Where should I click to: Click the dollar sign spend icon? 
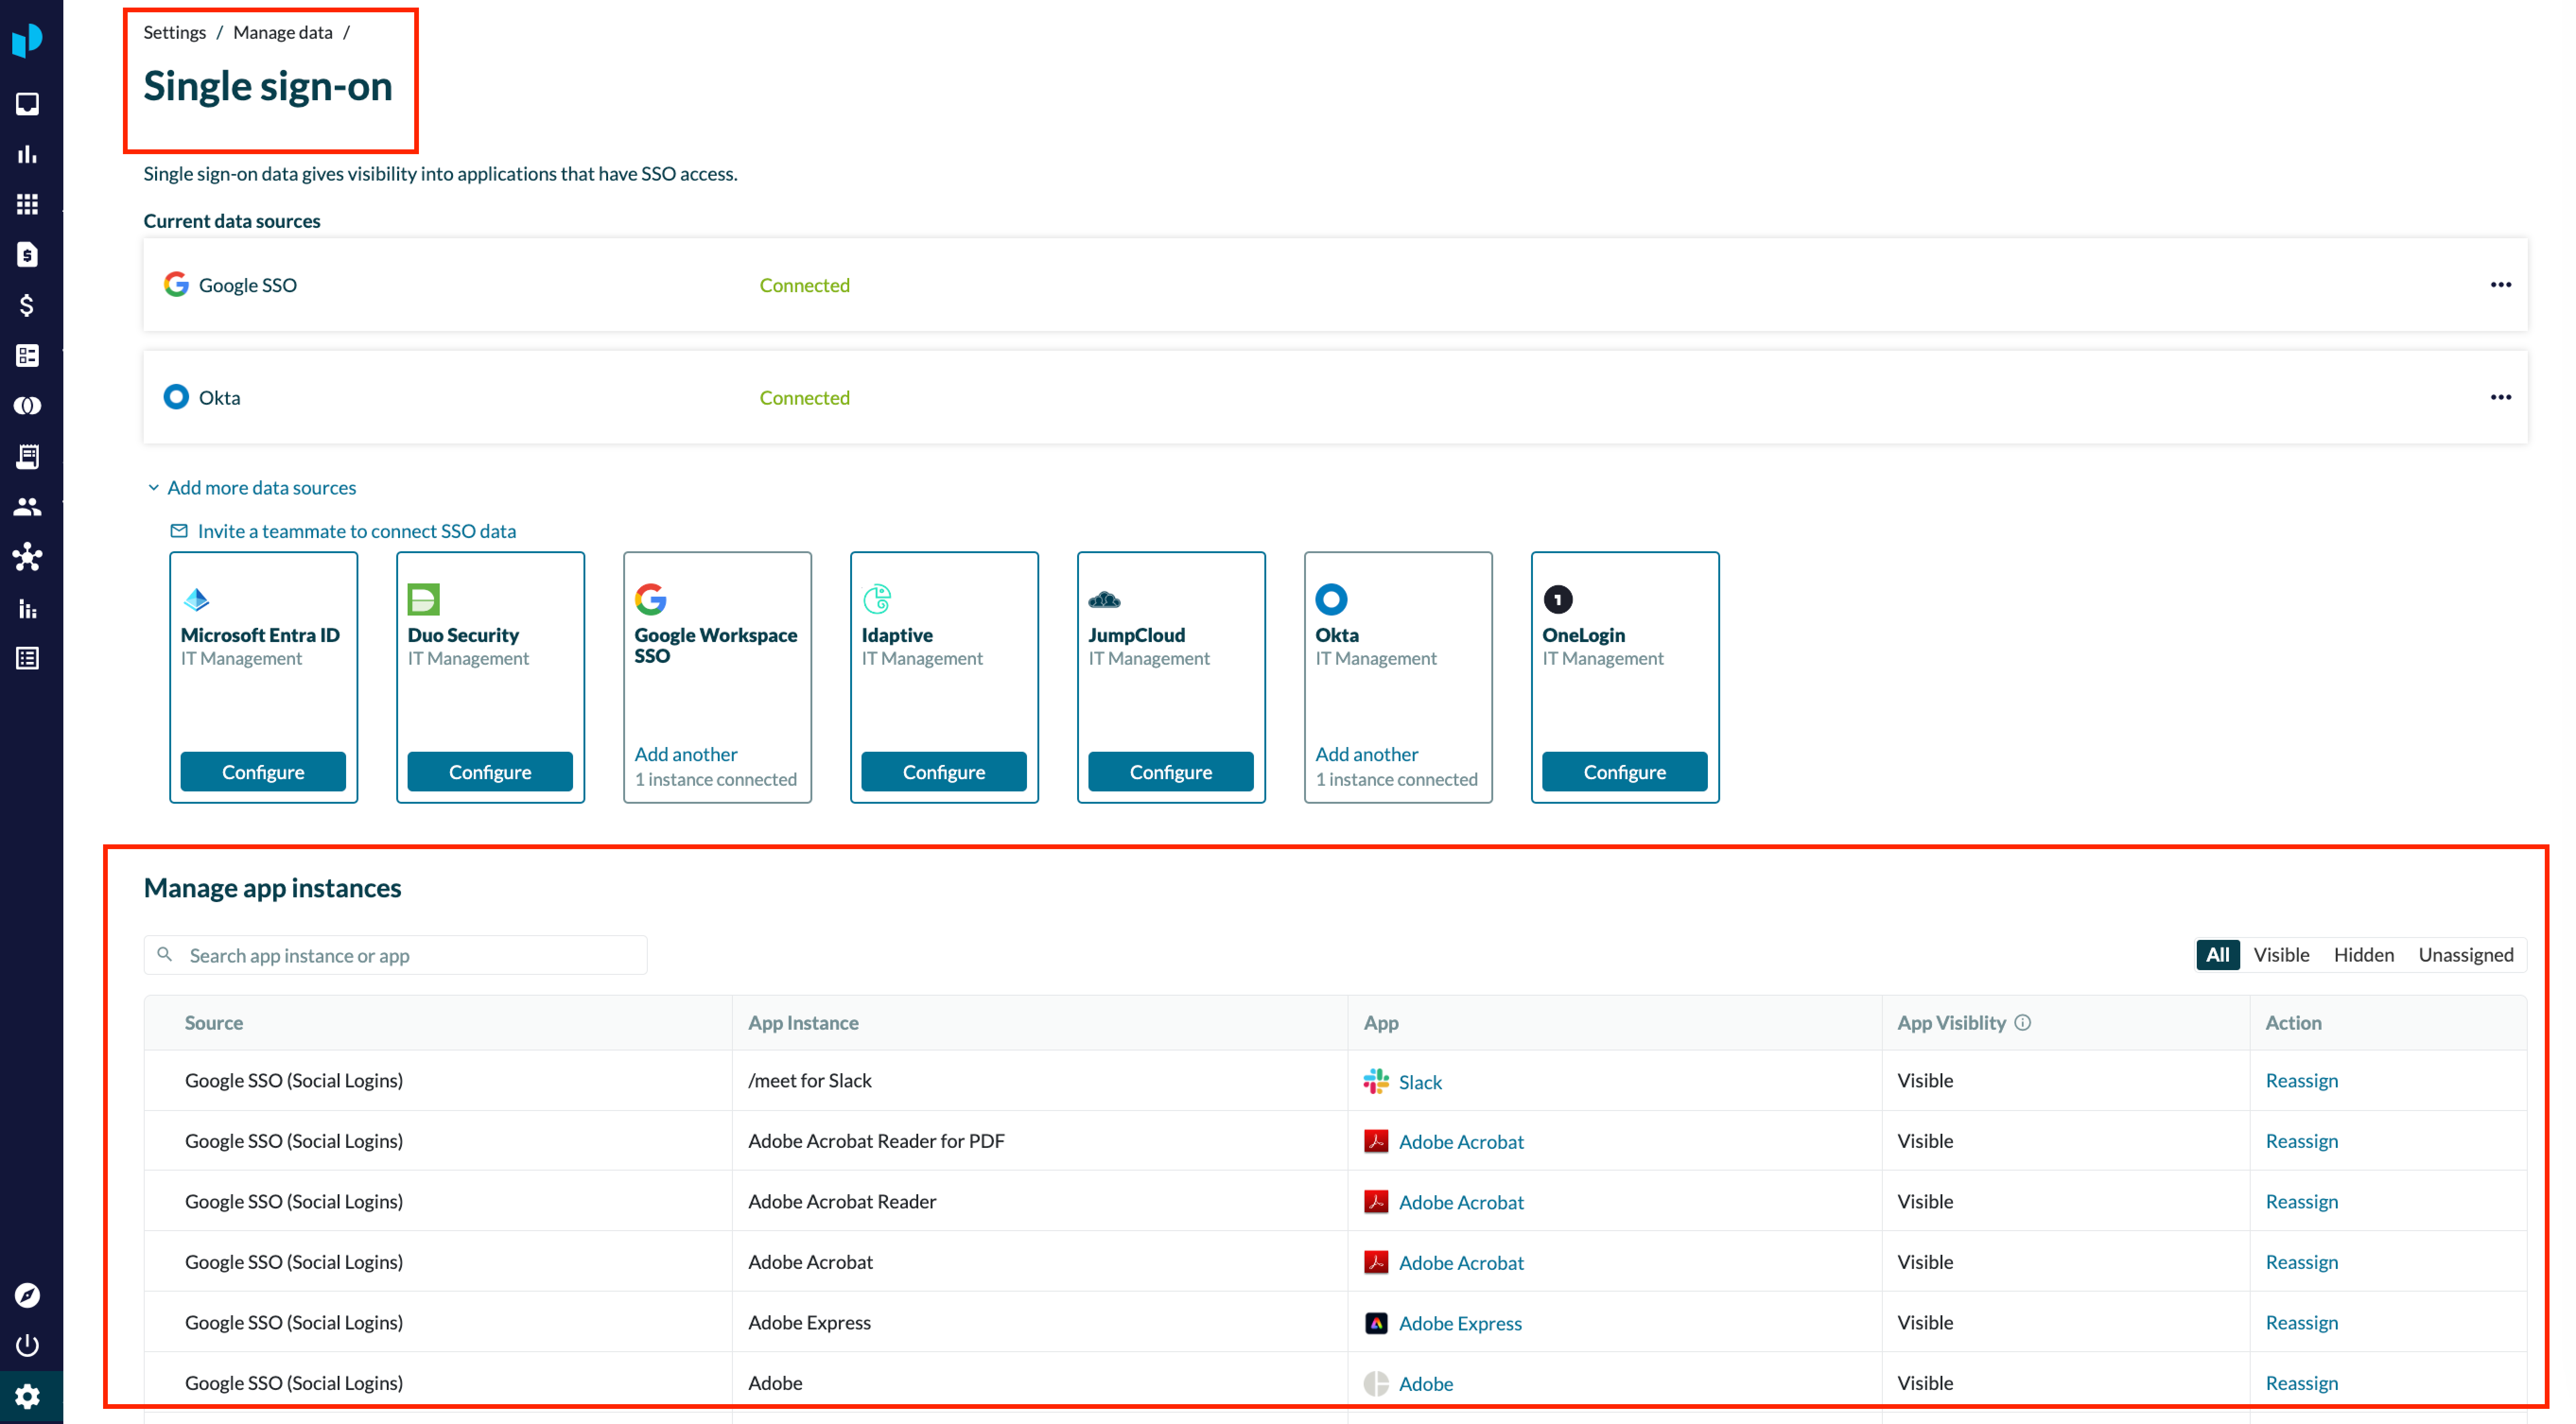click(28, 305)
